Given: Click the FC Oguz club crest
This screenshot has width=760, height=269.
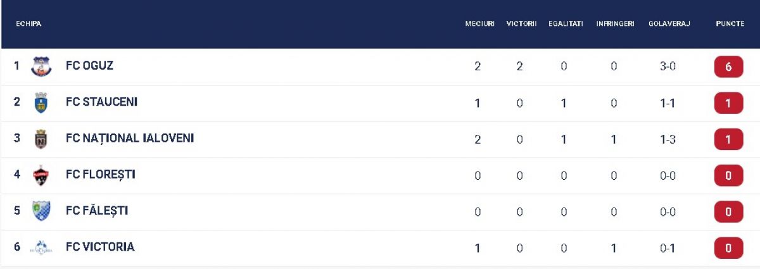Looking at the screenshot, I should [x=41, y=66].
